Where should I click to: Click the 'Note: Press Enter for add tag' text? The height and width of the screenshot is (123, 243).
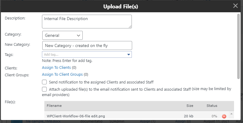pyautogui.click(x=67, y=61)
